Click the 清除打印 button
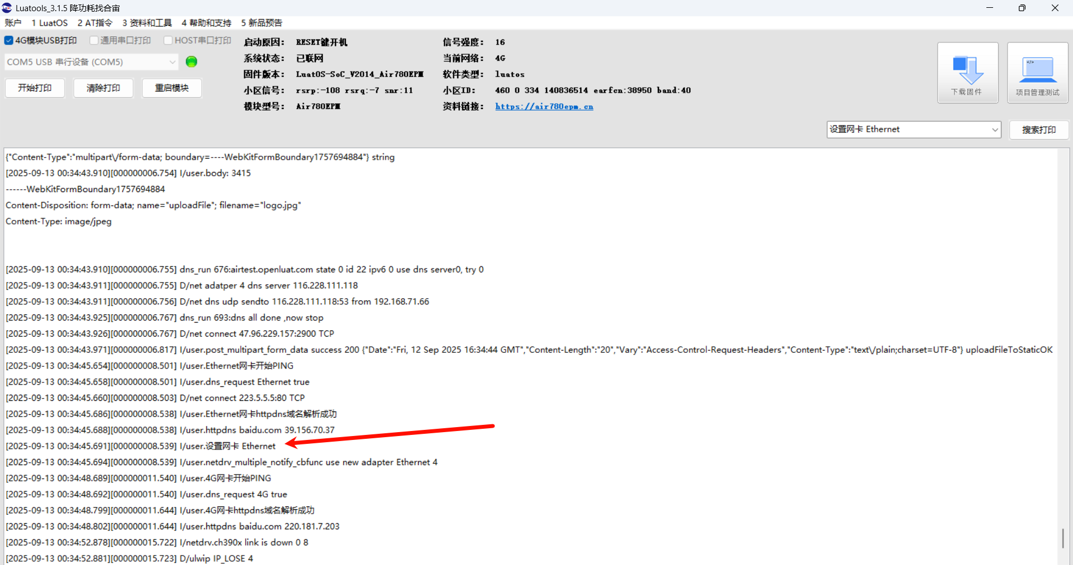 tap(103, 88)
